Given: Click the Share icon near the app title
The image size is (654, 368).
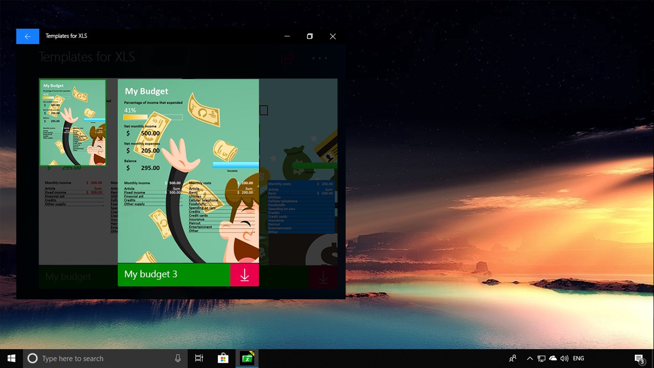Looking at the screenshot, I should click(287, 58).
